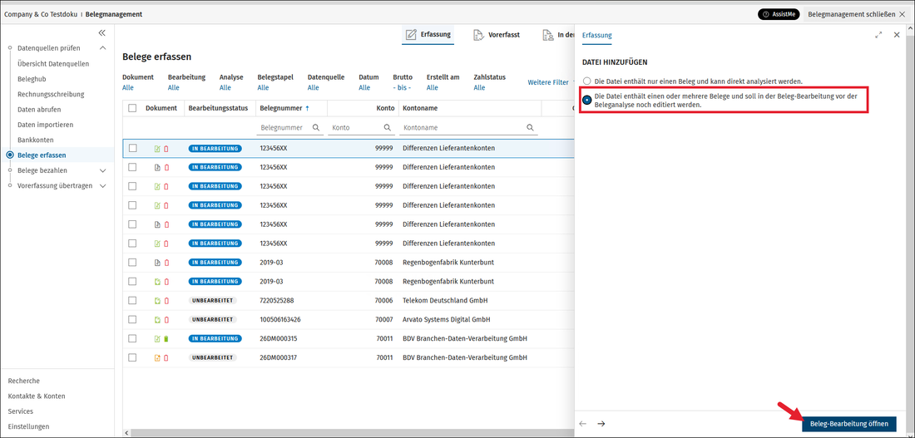Click red battery icon in row 7220525288
Viewport: 915px width, 438px height.
166,300
